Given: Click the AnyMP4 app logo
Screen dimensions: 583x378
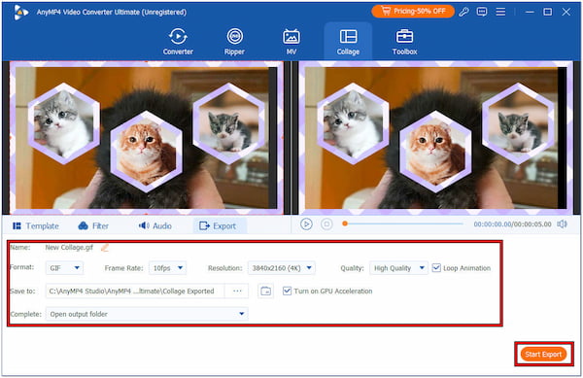Looking at the screenshot, I should 20,13.
